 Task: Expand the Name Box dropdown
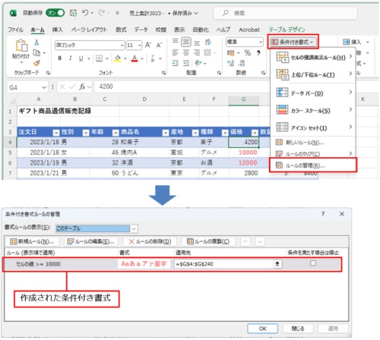[x=44, y=87]
